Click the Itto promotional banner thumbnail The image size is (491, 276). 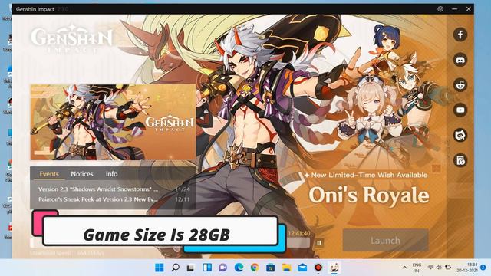(x=113, y=122)
